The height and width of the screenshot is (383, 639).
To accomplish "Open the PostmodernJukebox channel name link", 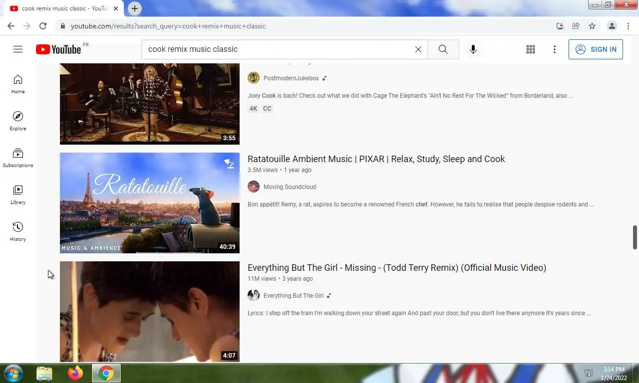I will pyautogui.click(x=291, y=78).
